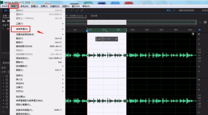Click the waveform file icon in Files list
Screen dimensions: 208x115
[x=8, y=29]
